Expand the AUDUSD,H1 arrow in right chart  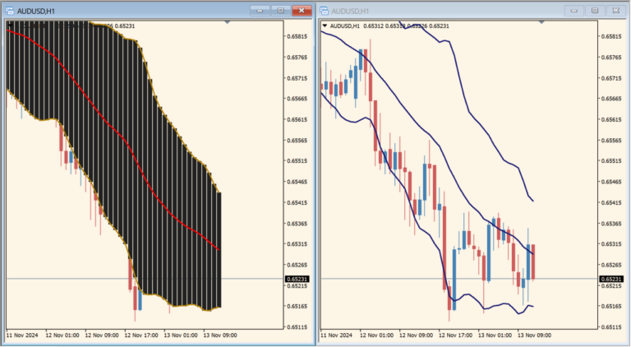(x=325, y=26)
